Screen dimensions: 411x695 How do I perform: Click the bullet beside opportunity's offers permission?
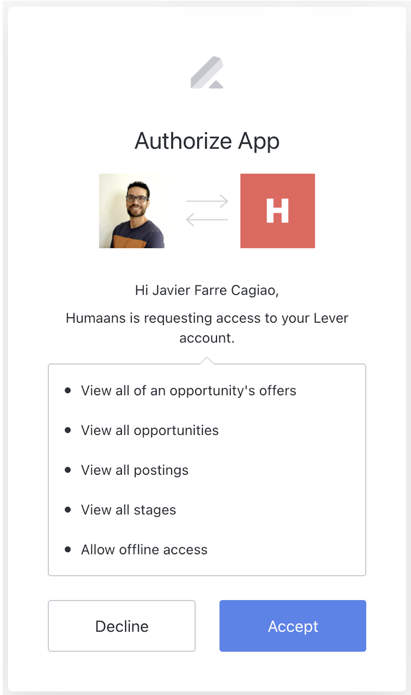click(x=68, y=390)
